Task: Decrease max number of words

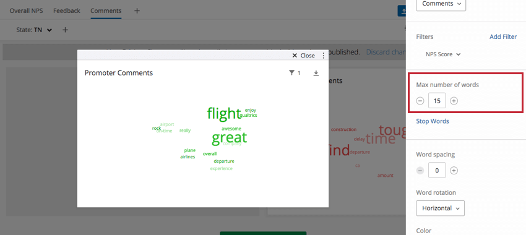Action: (420, 101)
